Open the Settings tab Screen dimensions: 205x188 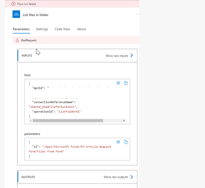point(42,29)
